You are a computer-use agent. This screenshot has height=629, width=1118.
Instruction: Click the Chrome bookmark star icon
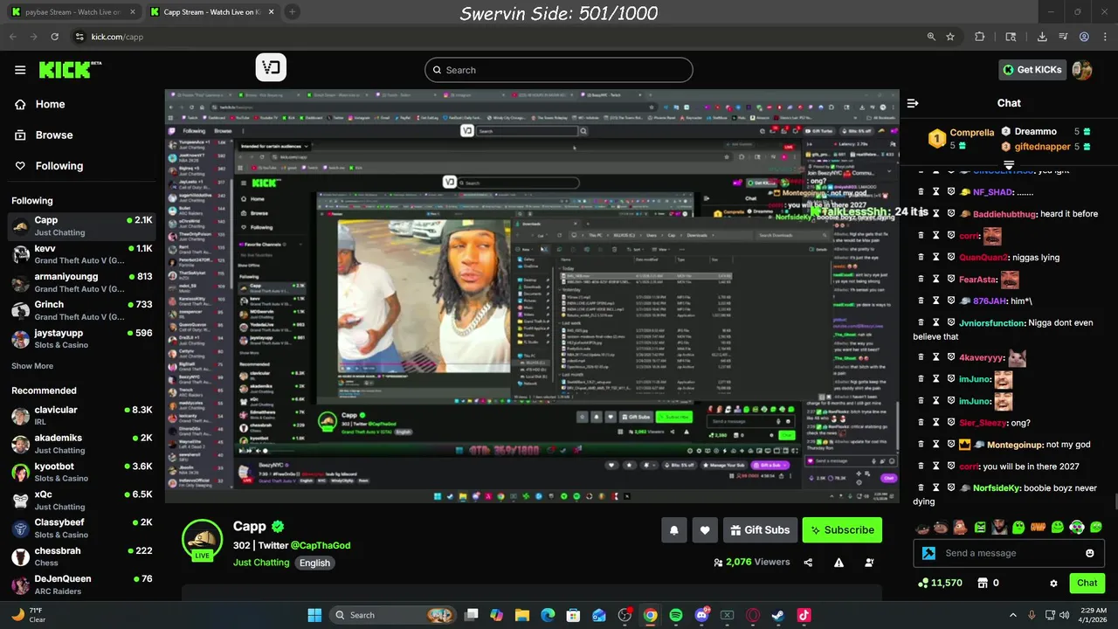tap(950, 37)
